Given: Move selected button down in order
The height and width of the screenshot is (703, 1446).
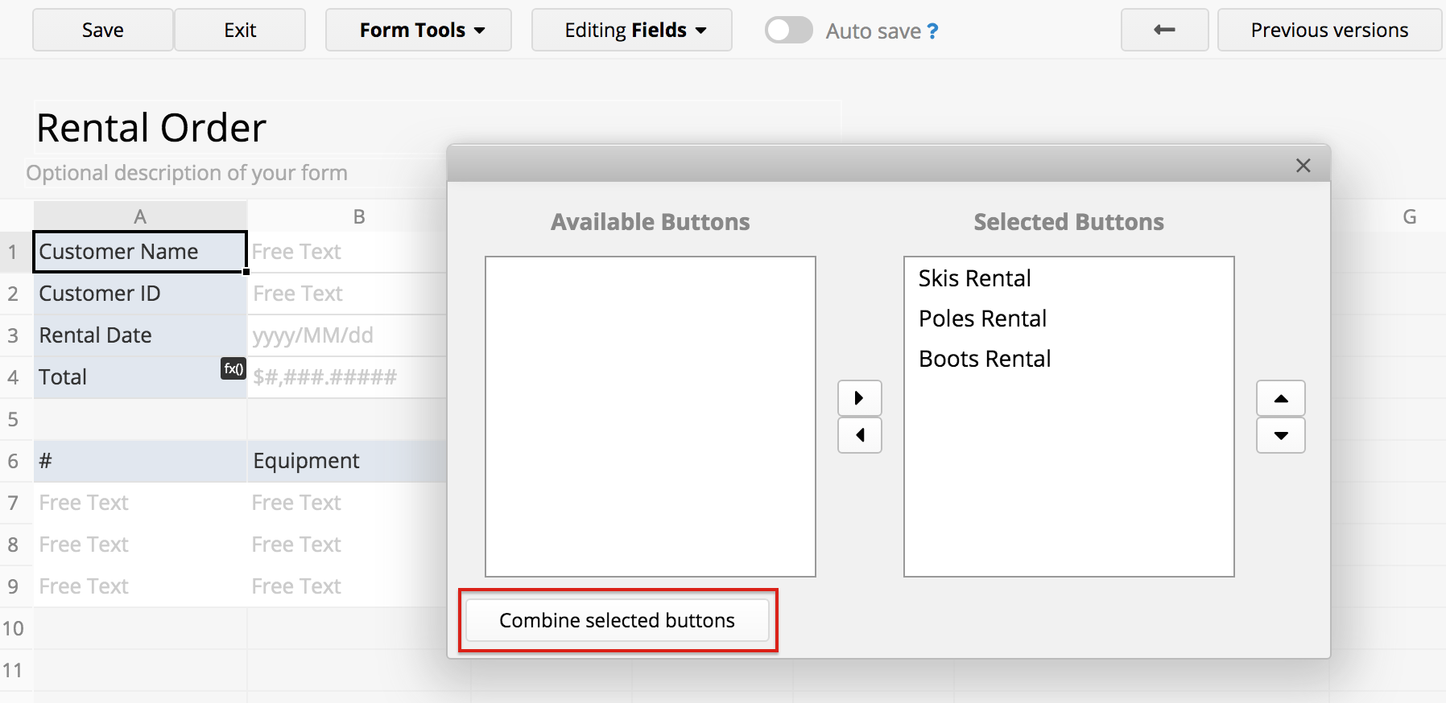Looking at the screenshot, I should 1280,435.
